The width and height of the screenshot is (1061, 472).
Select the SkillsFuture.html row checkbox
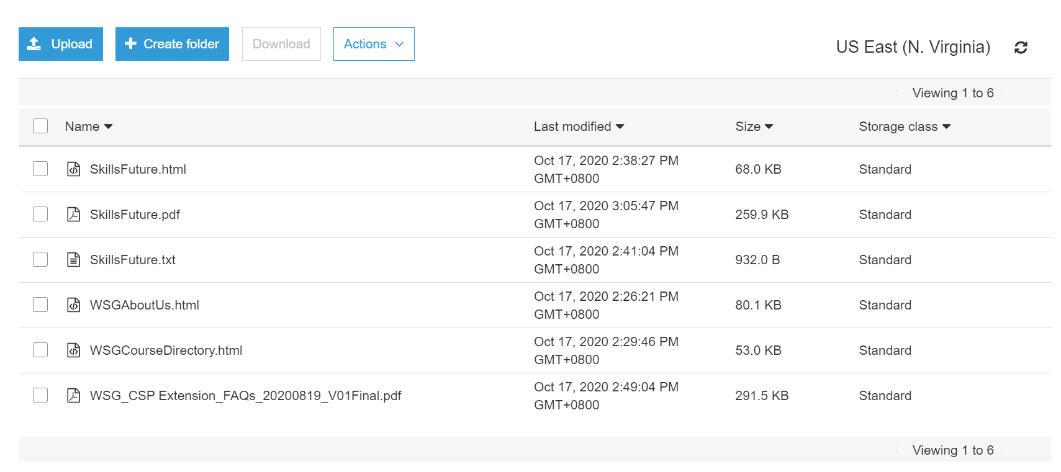click(40, 169)
